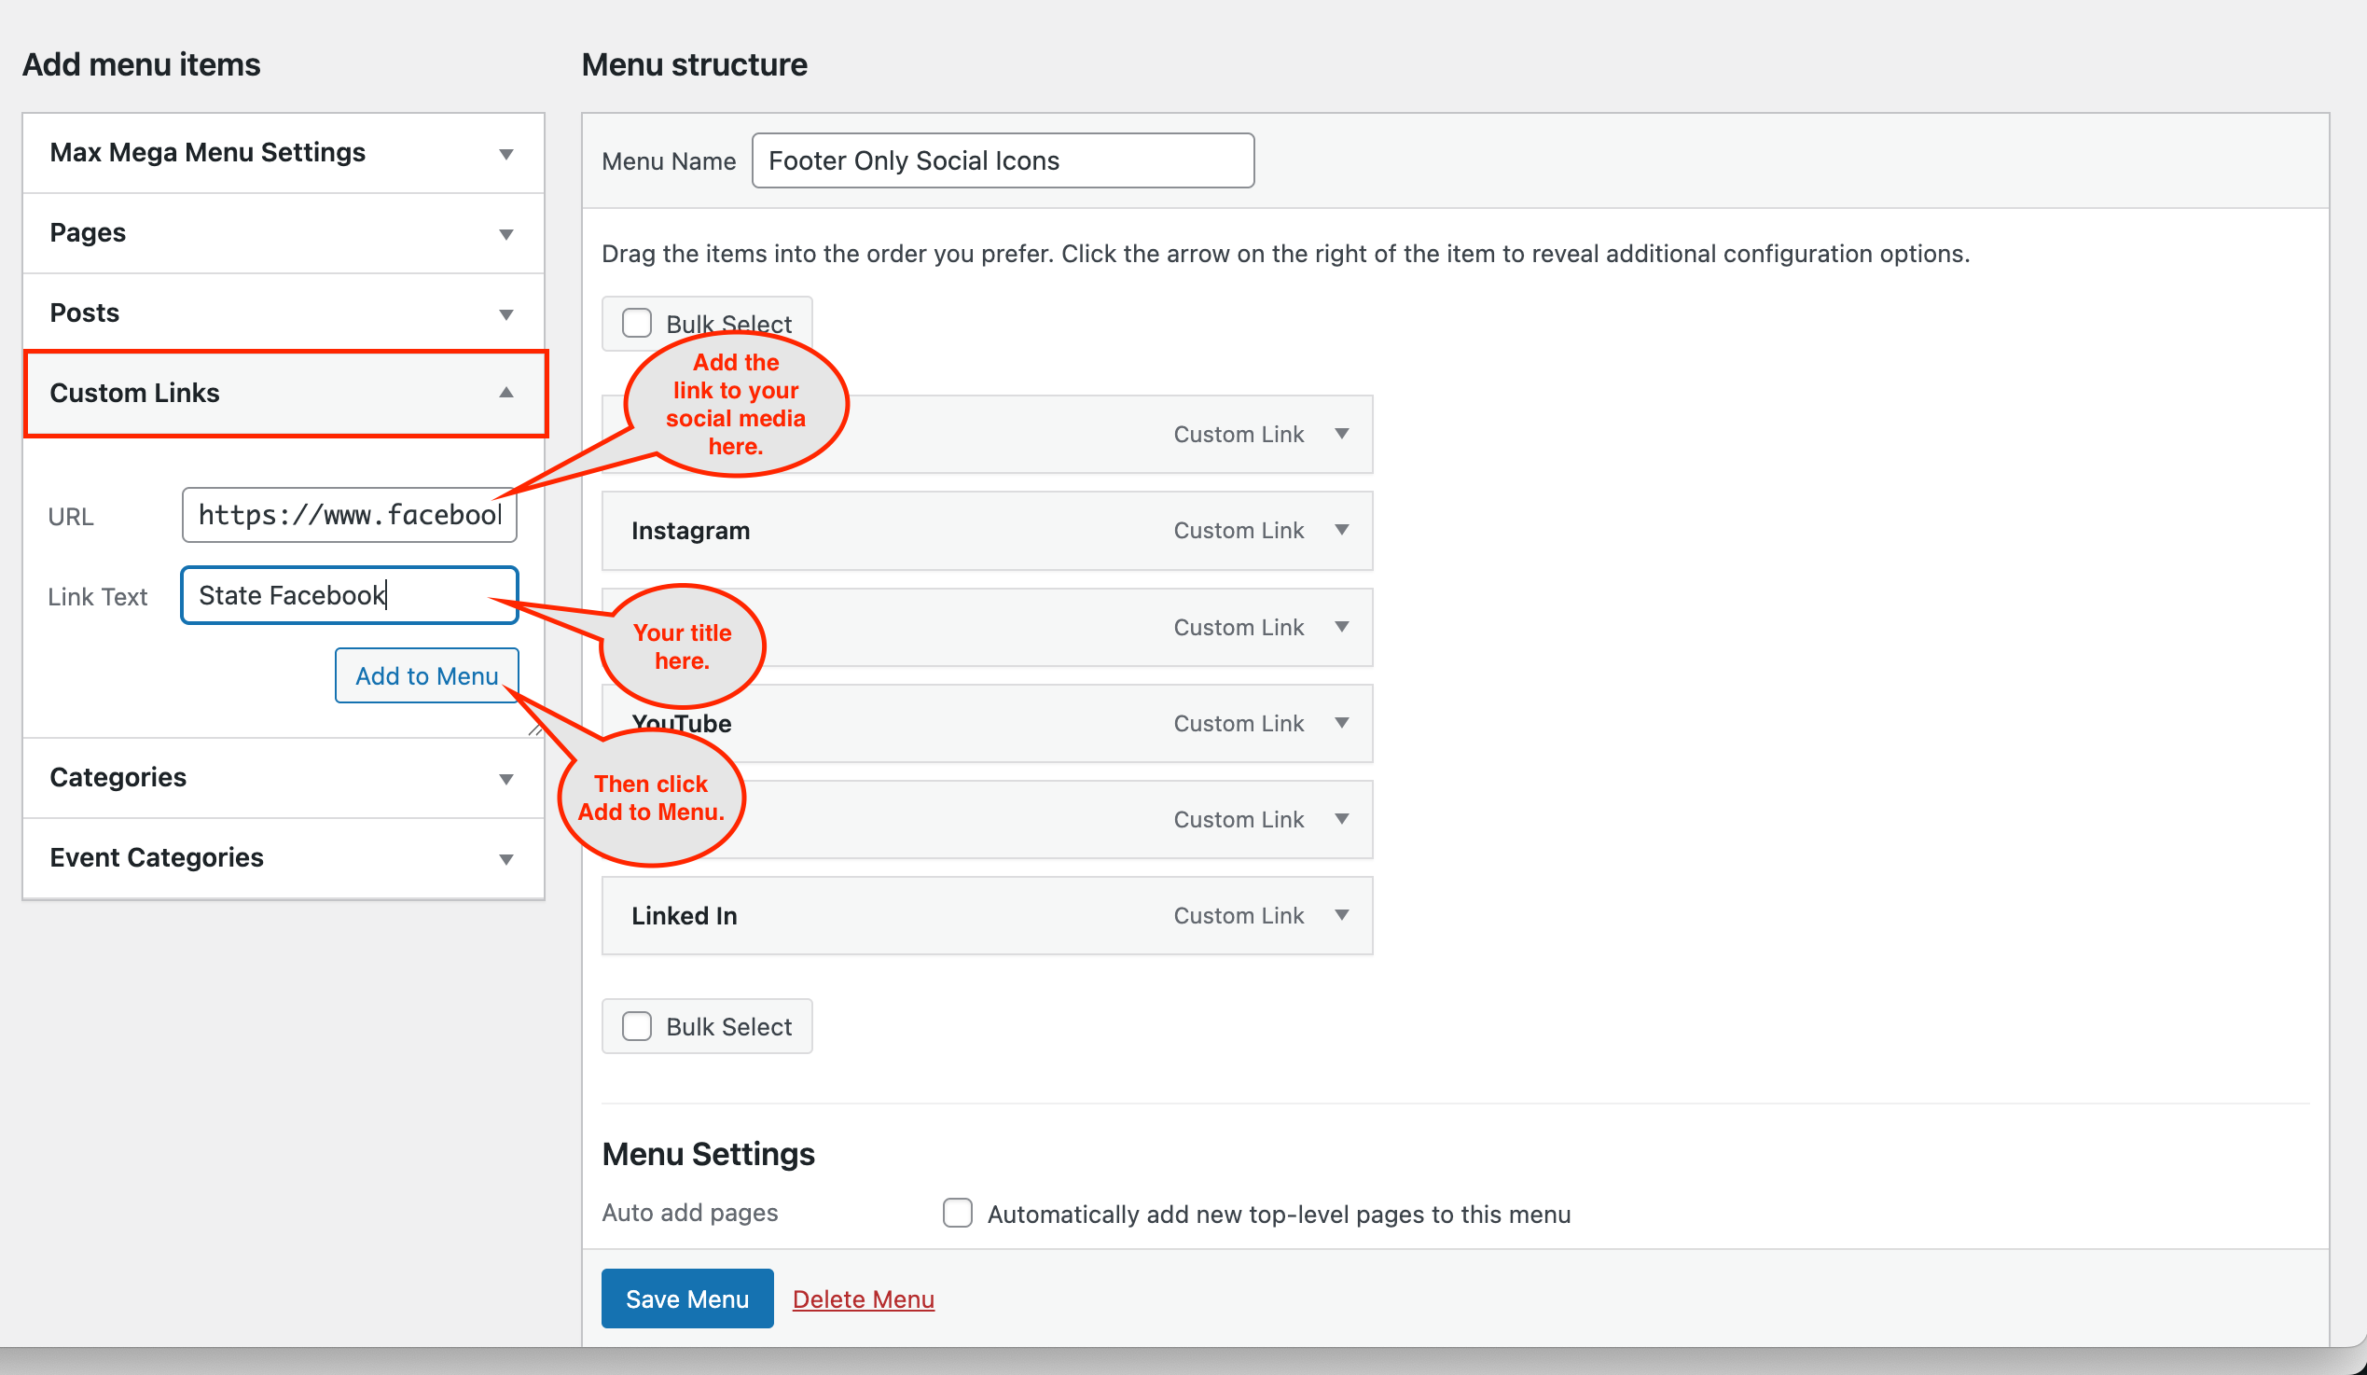
Task: Click the Add to Menu button
Action: (x=426, y=676)
